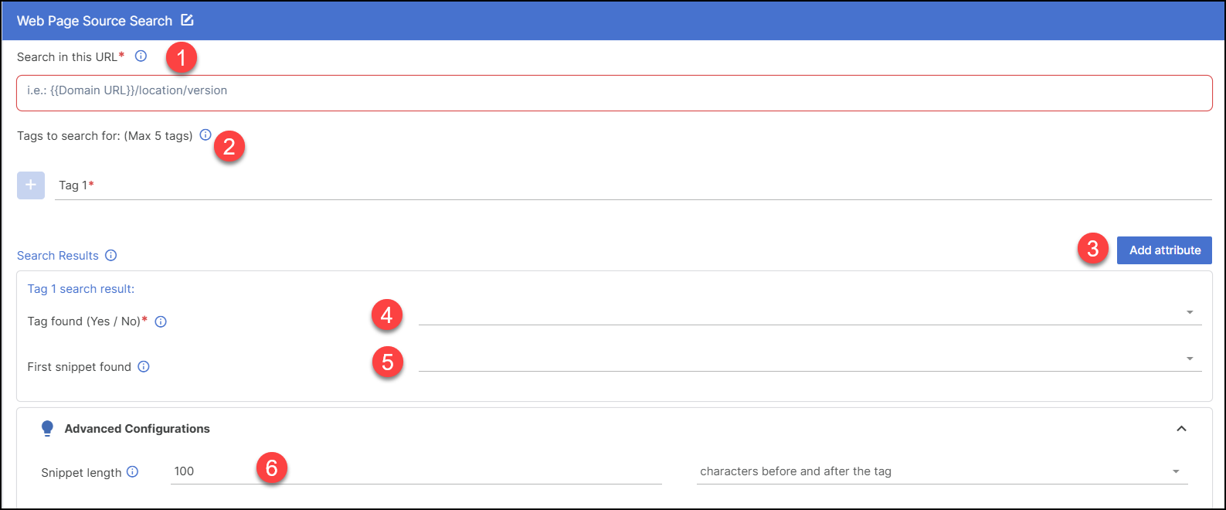Image resolution: width=1226 pixels, height=510 pixels.
Task: View info for Tag found (Yes / No)
Action: [x=161, y=321]
